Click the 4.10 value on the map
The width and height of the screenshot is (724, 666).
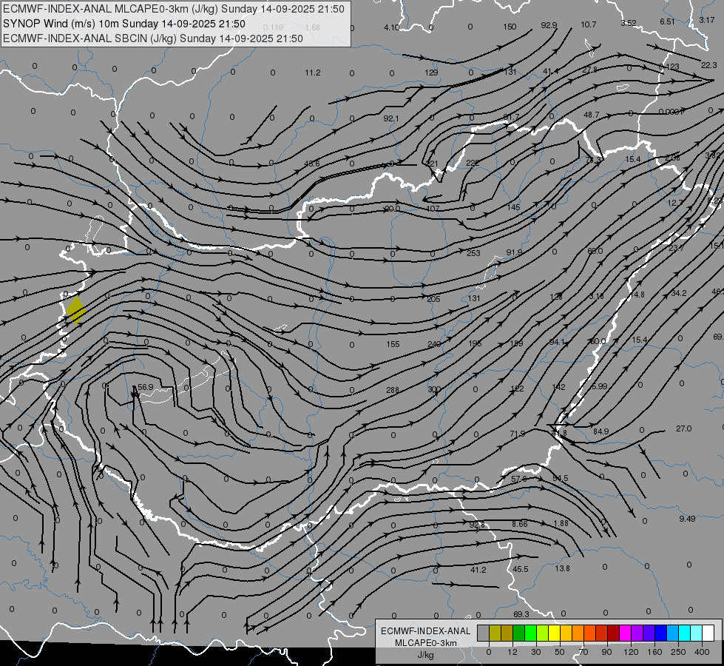click(391, 27)
